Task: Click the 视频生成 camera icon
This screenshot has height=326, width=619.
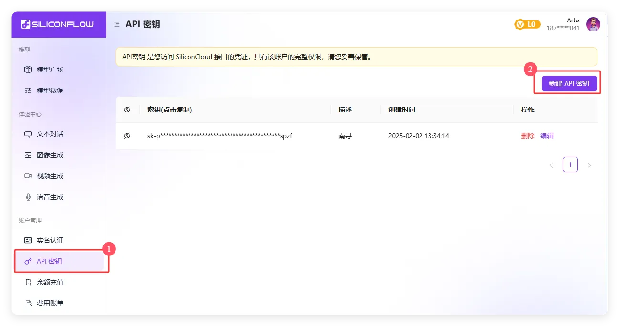Action: click(28, 176)
